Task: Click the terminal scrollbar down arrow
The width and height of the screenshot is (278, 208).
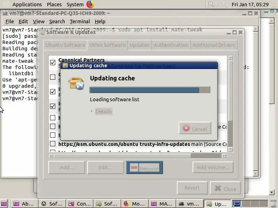Action: tap(255, 173)
